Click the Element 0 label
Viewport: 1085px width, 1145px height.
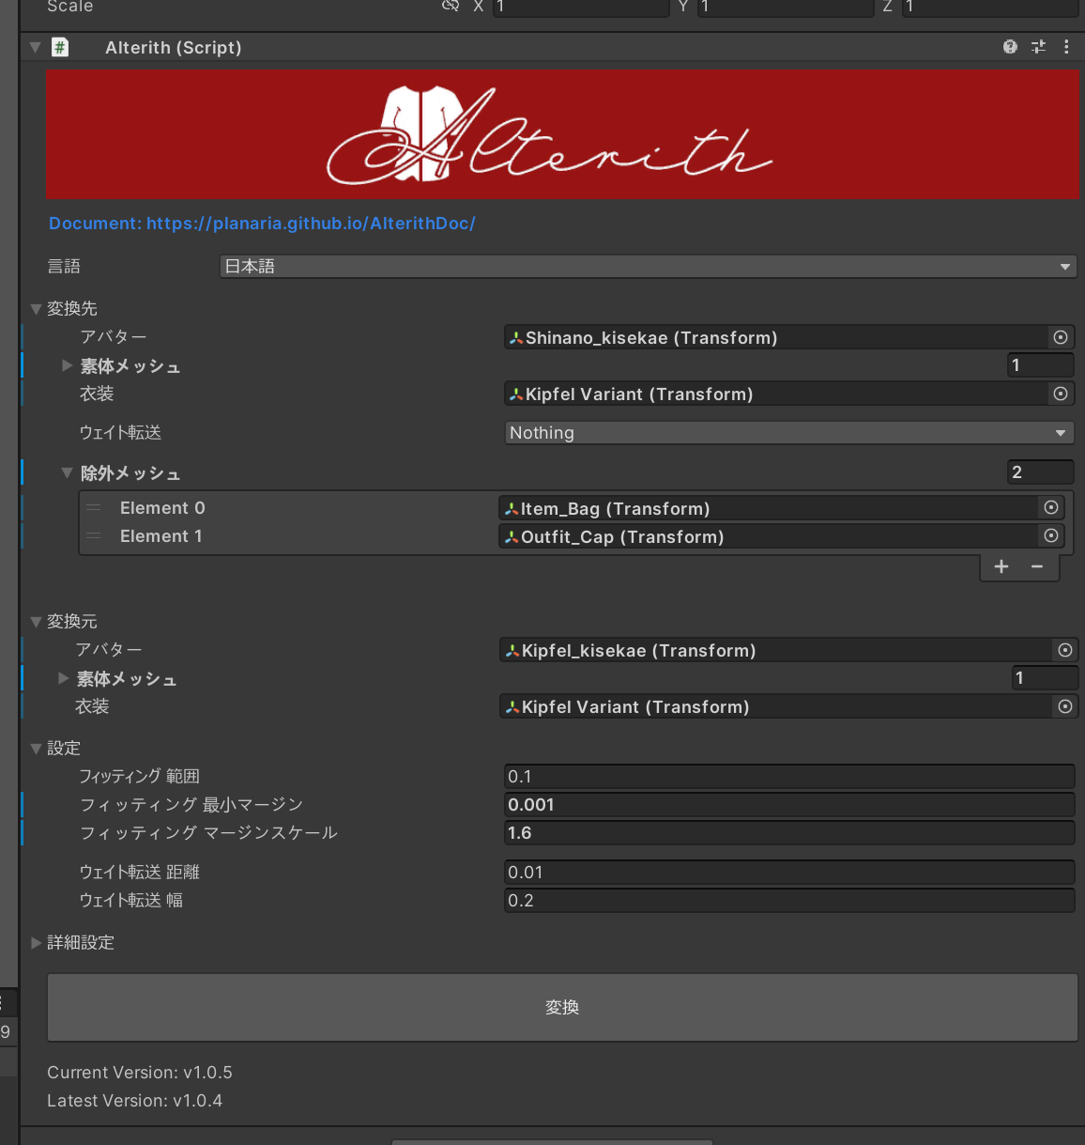tap(162, 508)
